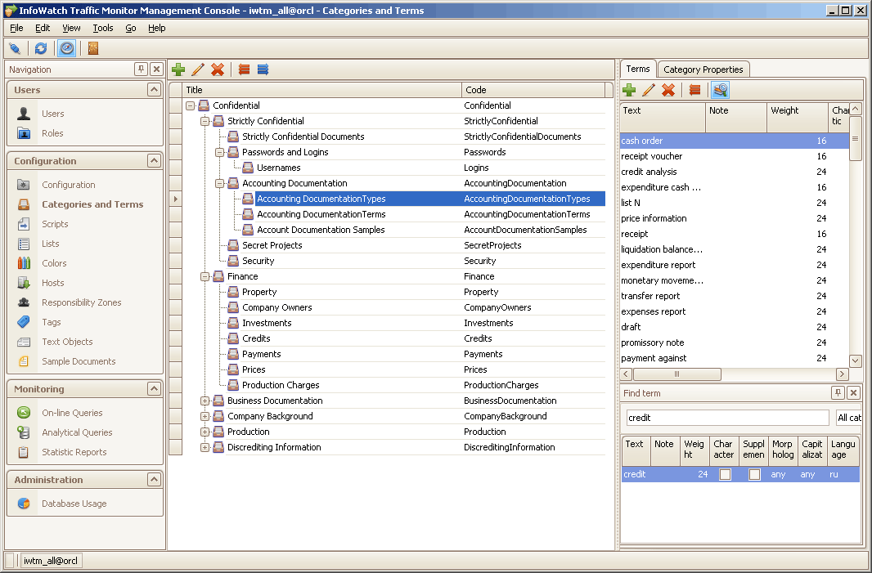Collapse the Finance tree node
Image resolution: width=872 pixels, height=573 pixels.
pos(205,277)
